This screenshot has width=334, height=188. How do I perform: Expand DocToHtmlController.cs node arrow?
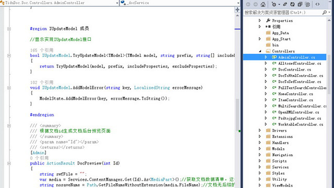(266, 75)
